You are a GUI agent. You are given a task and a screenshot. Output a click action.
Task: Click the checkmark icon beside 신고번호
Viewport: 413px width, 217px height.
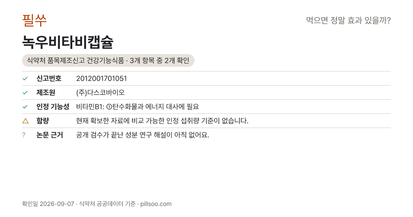[x=25, y=79]
